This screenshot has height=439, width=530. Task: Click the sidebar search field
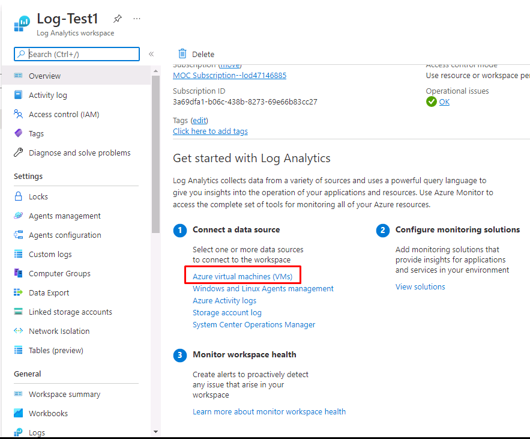tap(76, 54)
